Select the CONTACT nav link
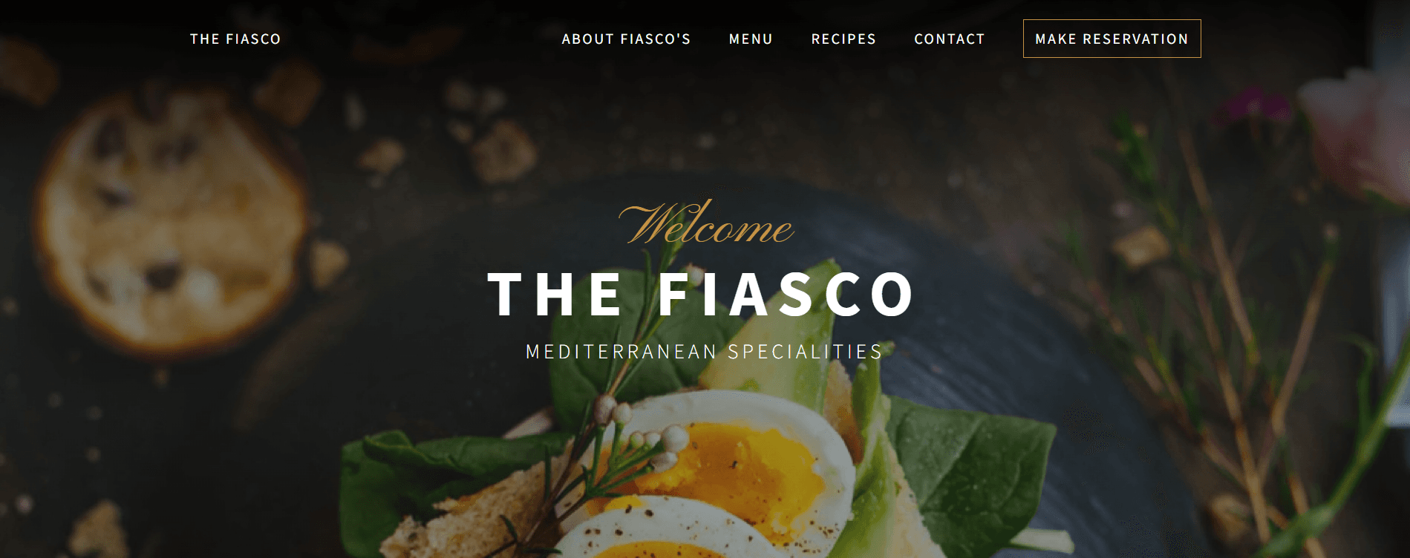Screen dimensions: 1410x558 click(x=950, y=39)
